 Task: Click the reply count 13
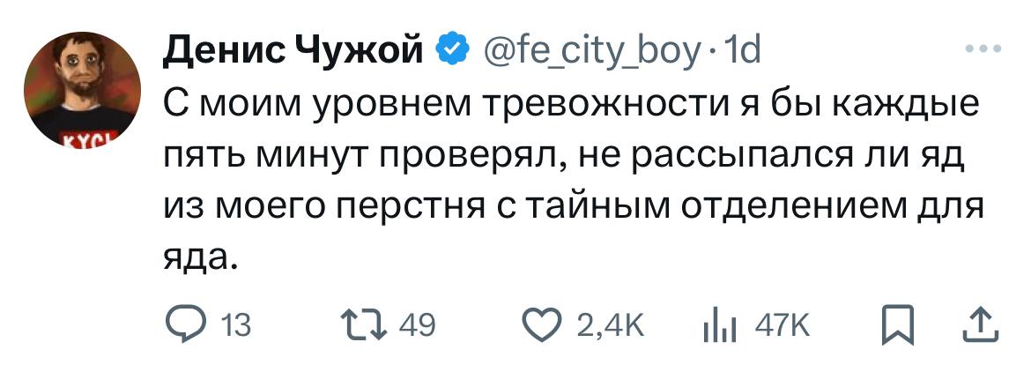click(x=234, y=325)
